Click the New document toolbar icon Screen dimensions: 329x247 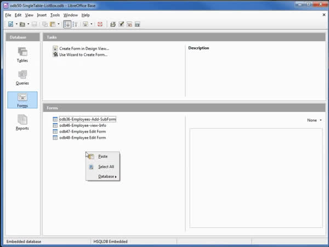[x=11, y=24]
